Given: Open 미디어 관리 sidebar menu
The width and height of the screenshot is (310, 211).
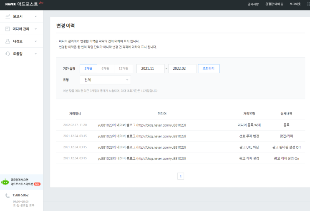Looking at the screenshot, I should [22, 29].
